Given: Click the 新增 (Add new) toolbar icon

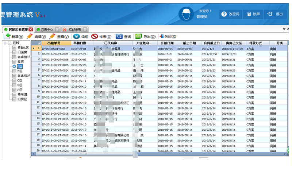Looking at the screenshot, I should 7,36.
